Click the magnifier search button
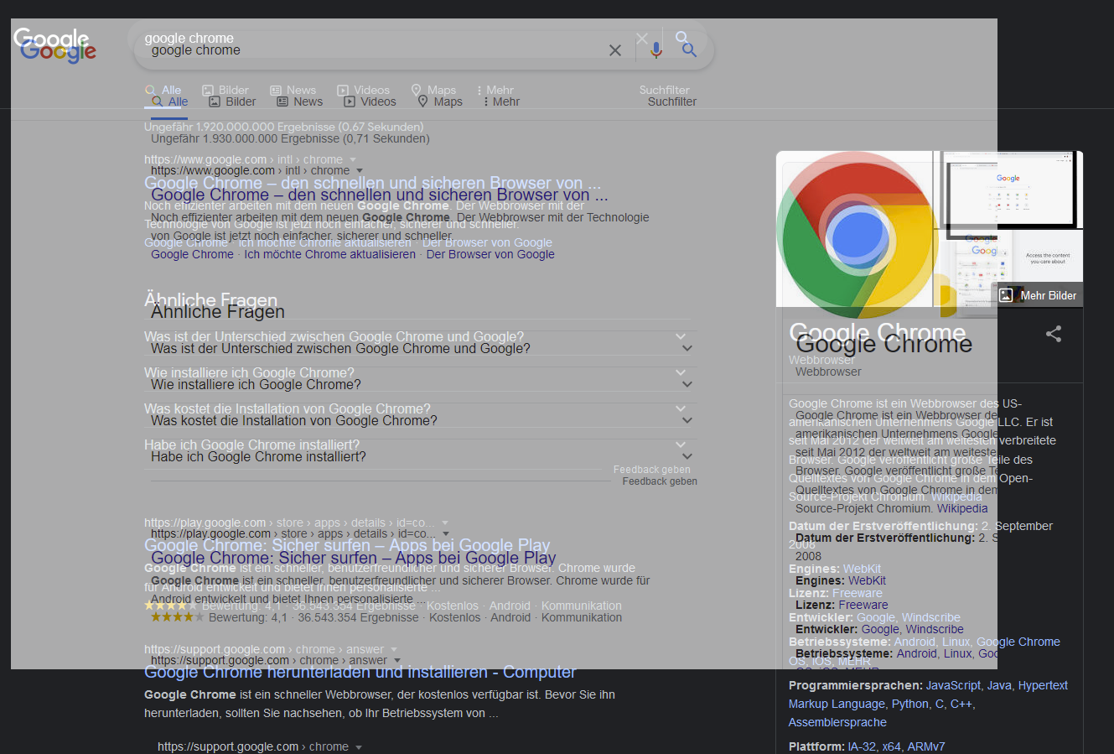 pyautogui.click(x=689, y=50)
